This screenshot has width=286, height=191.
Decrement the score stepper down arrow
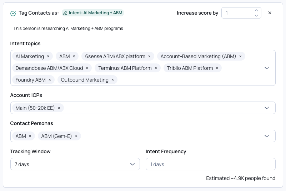click(x=256, y=16)
